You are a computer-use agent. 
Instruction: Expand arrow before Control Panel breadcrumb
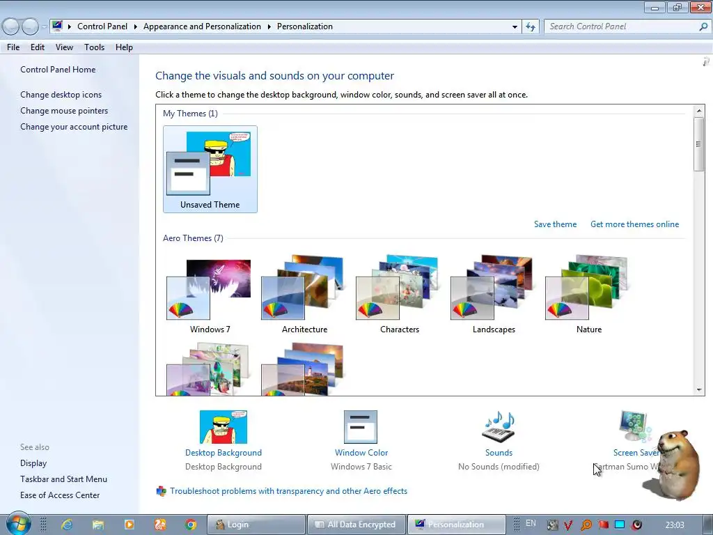coord(70,27)
